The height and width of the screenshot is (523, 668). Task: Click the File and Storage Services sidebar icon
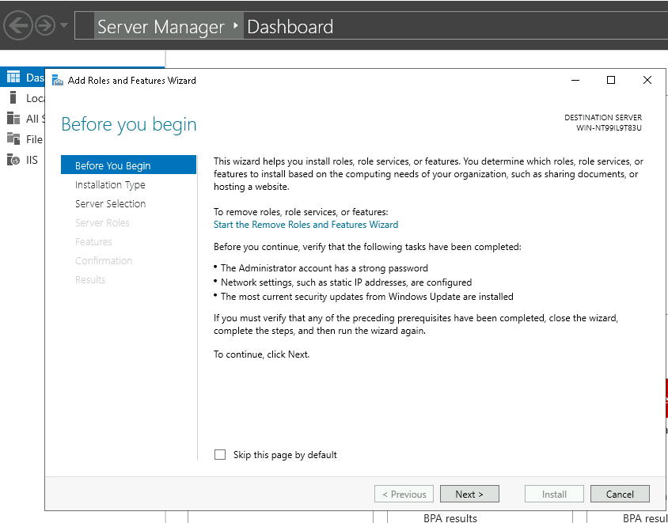point(13,138)
